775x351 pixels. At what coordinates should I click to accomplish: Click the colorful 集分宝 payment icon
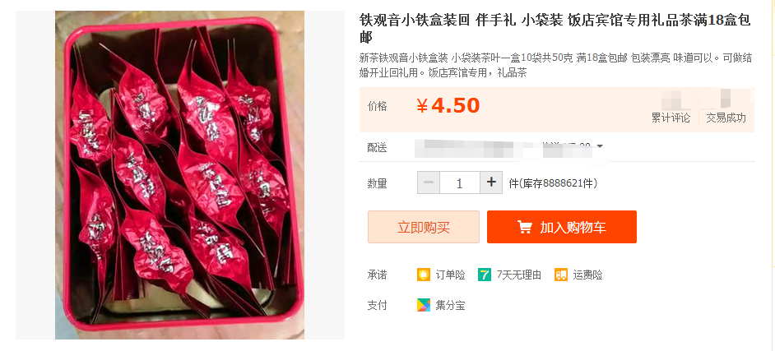(424, 305)
